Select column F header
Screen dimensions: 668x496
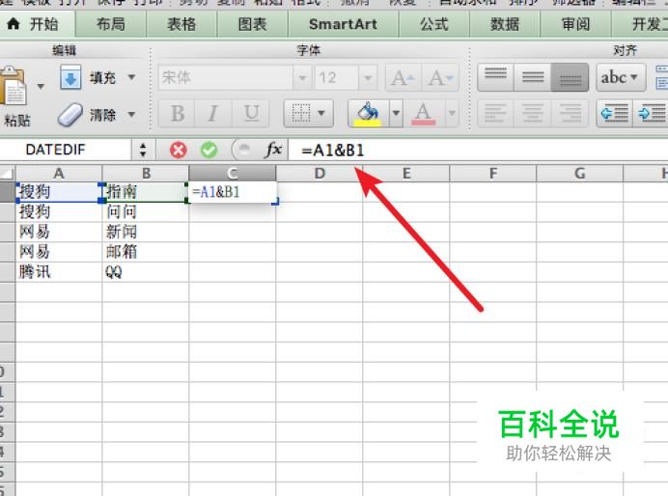click(x=493, y=174)
